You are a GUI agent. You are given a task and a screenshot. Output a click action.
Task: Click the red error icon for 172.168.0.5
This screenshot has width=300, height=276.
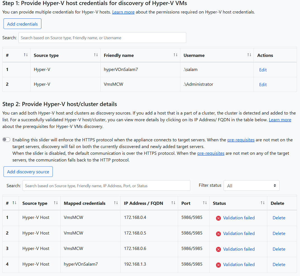[x=218, y=234]
